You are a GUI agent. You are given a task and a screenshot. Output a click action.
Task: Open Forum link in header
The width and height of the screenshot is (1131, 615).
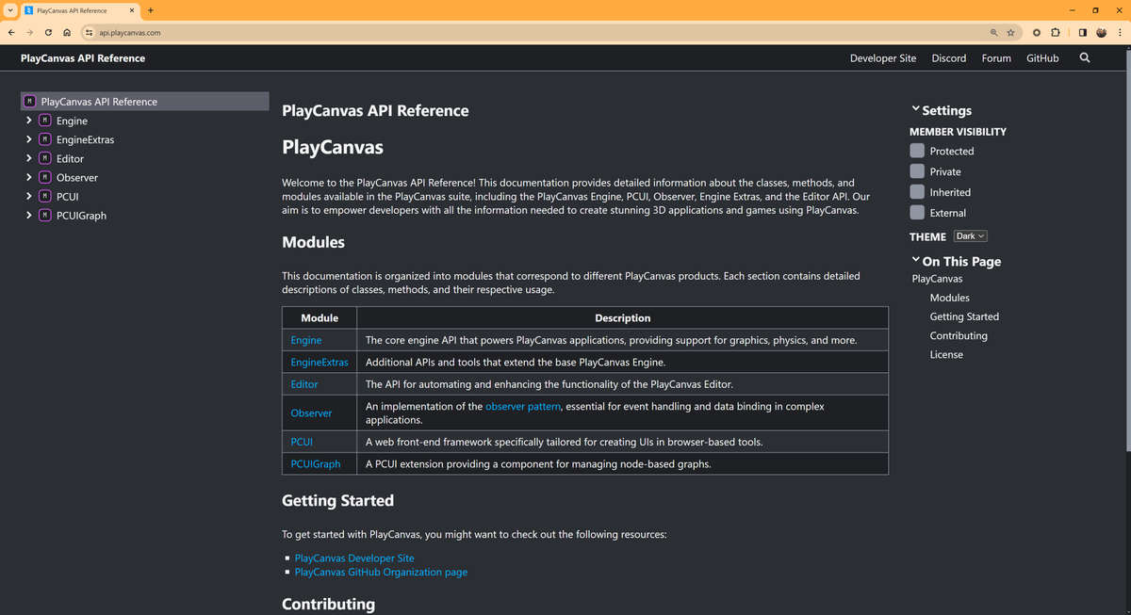point(996,58)
